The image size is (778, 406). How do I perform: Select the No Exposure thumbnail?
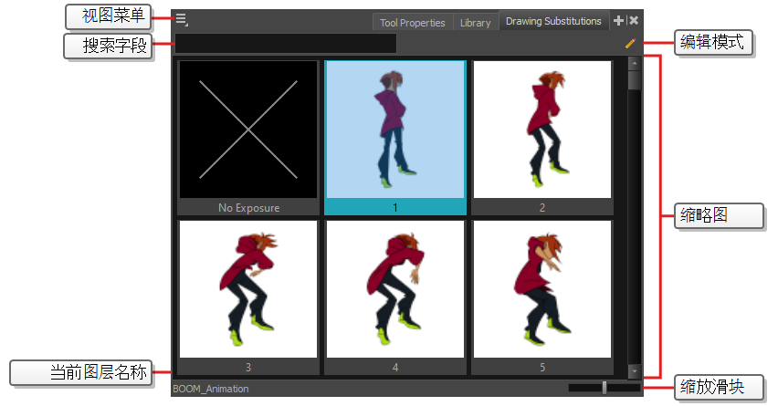[x=248, y=130]
